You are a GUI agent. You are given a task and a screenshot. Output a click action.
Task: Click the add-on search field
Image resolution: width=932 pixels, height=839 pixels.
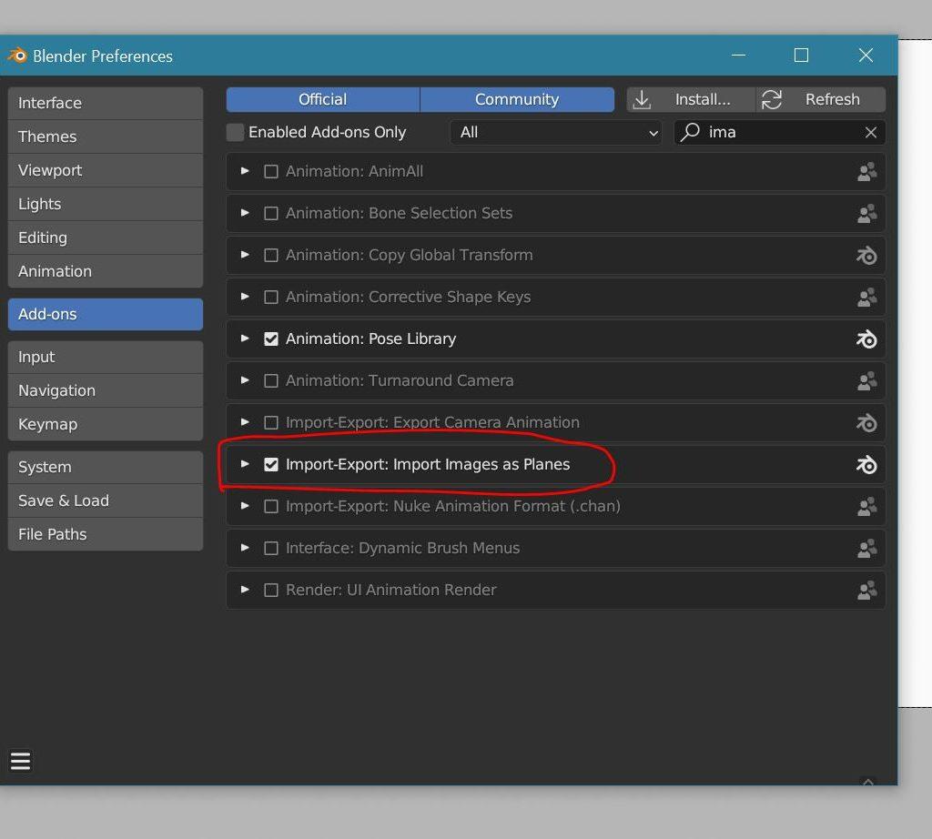coord(779,133)
